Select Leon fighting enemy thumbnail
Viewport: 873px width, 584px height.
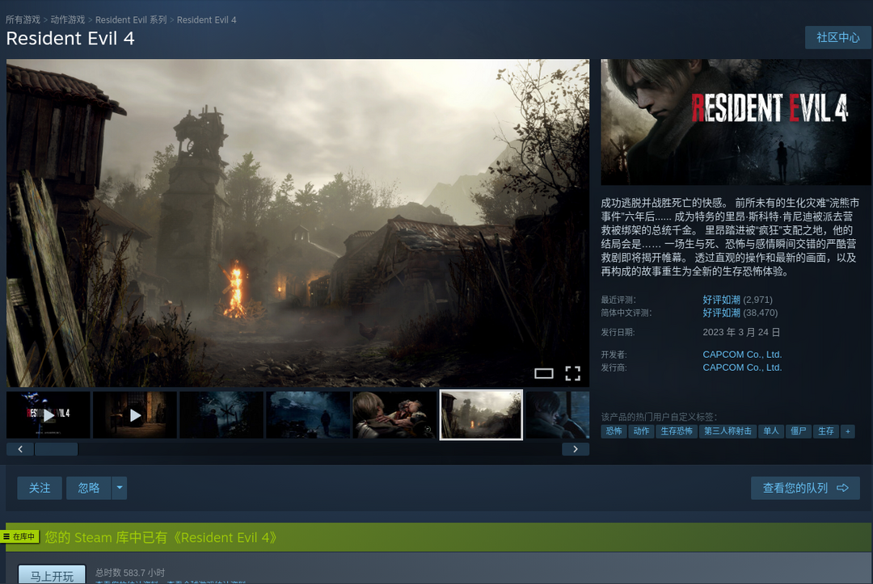click(x=394, y=415)
